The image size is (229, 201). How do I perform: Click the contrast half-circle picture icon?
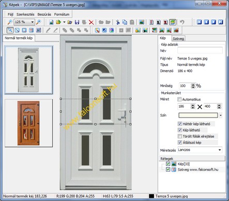(x=145, y=30)
